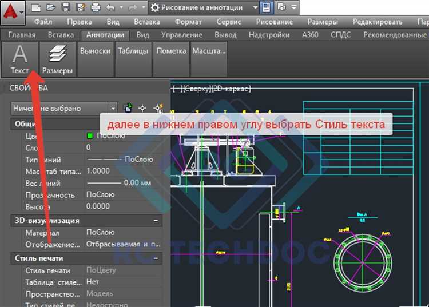The height and width of the screenshot is (307, 429).
Task: Switch to the A360 ribbon tab
Action: click(x=310, y=35)
